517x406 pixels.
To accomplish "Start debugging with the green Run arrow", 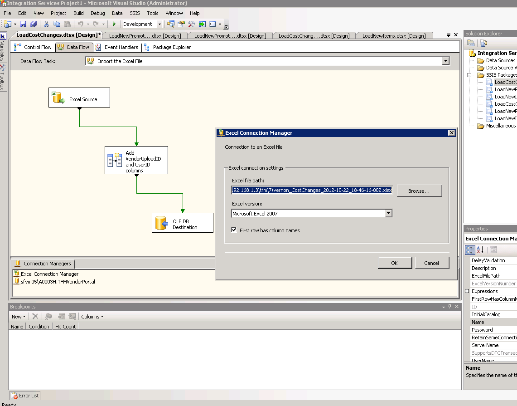I will pyautogui.click(x=114, y=24).
